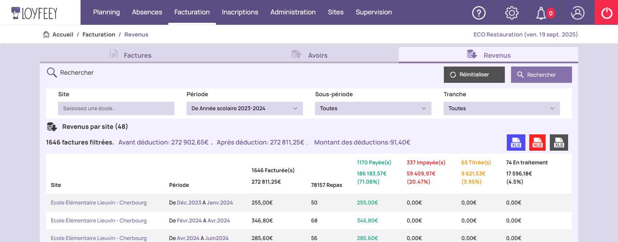Open the user profile icon
This screenshot has width=618, height=242.
(577, 13)
